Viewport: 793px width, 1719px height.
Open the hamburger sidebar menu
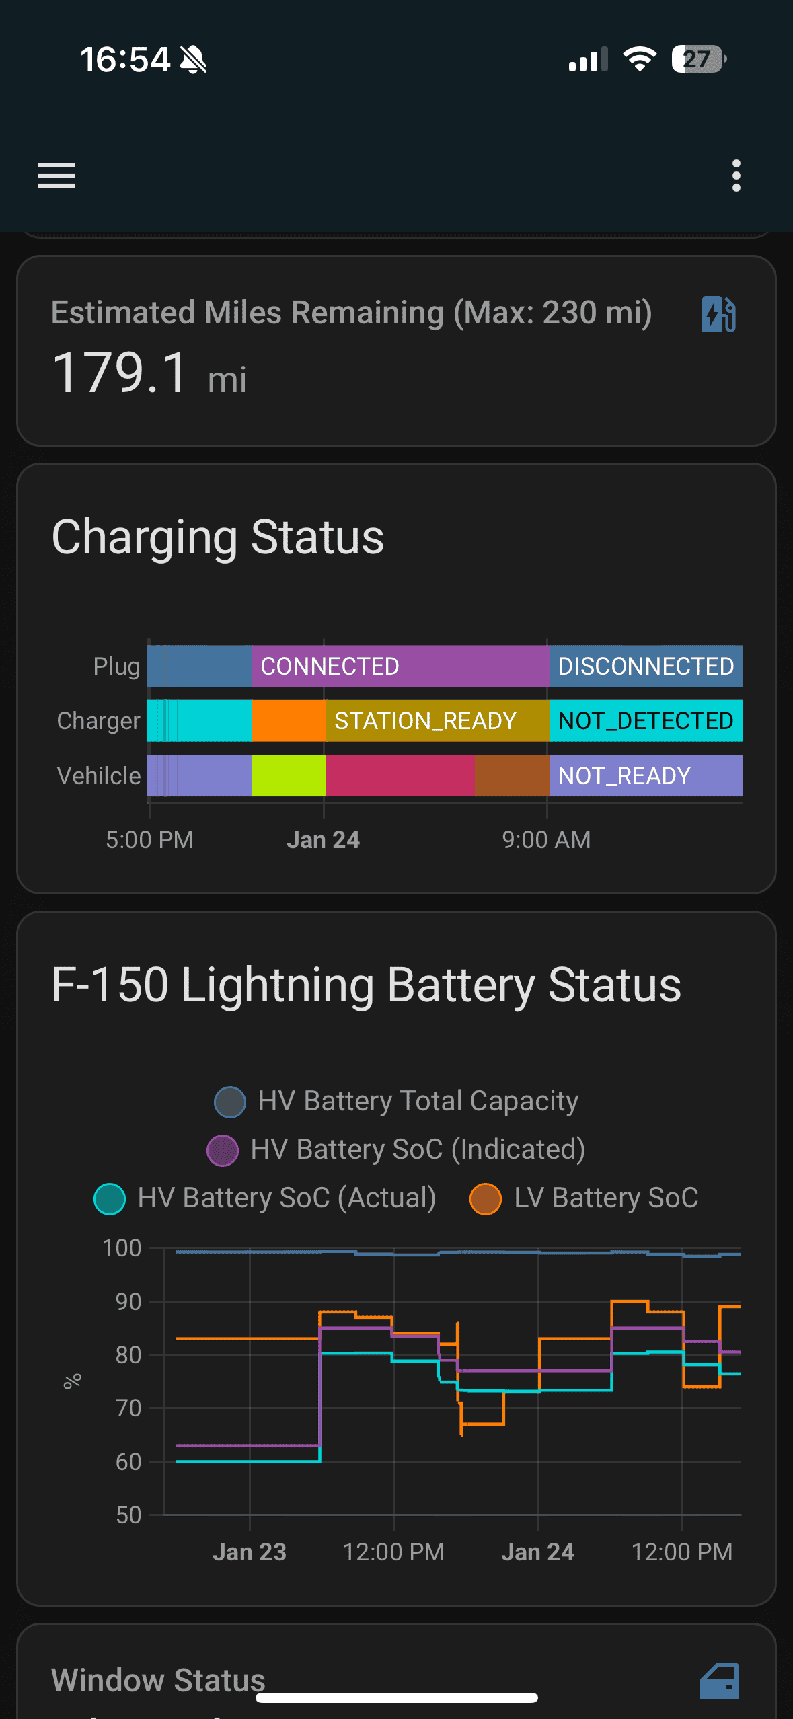pos(56,176)
